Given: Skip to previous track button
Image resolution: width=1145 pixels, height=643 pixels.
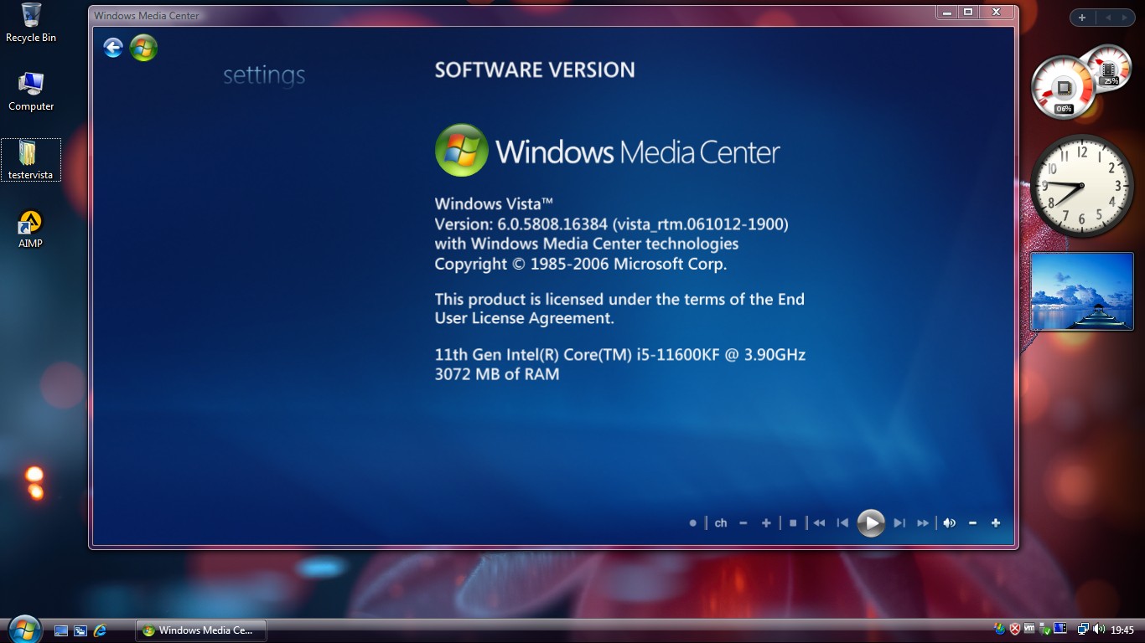Looking at the screenshot, I should [842, 523].
